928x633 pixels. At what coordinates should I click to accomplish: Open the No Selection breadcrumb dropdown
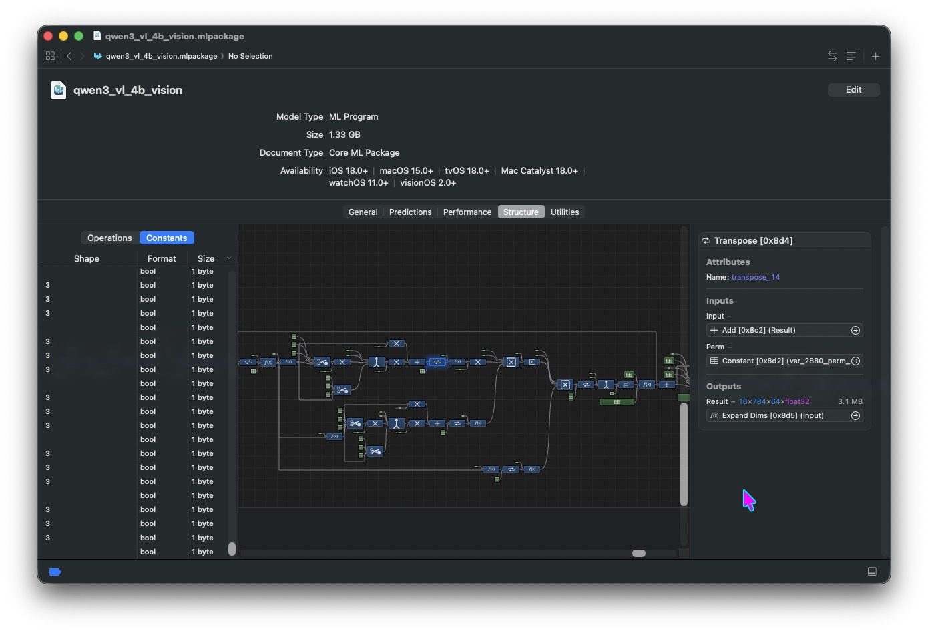pos(250,56)
